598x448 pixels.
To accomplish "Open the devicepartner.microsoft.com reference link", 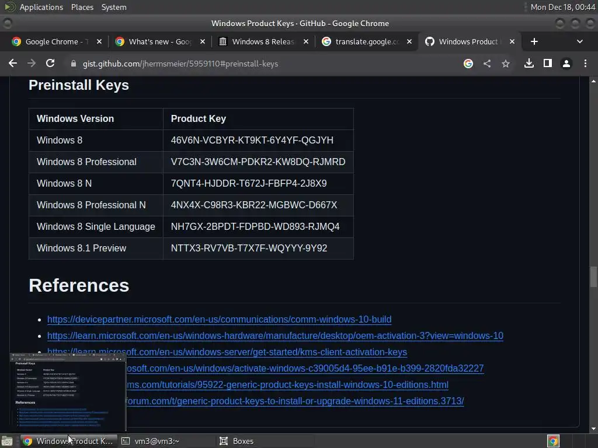I will click(220, 319).
